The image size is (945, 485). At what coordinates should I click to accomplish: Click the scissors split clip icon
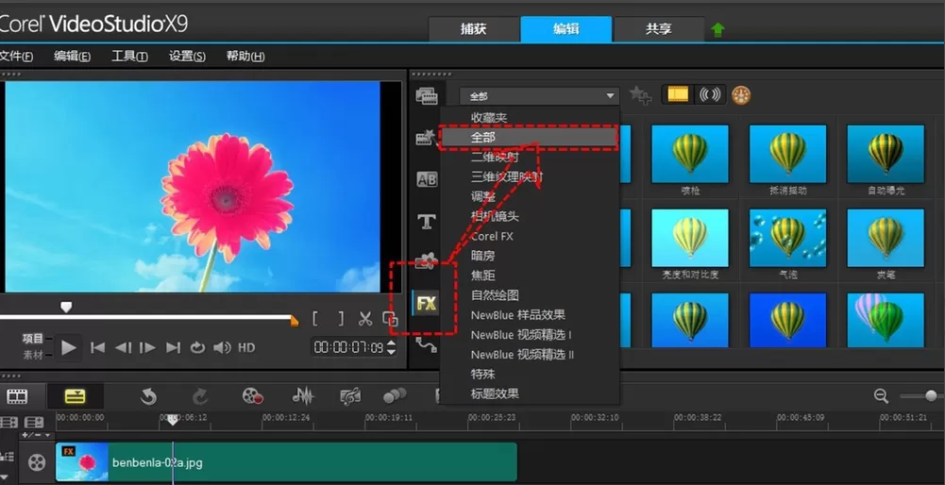(x=365, y=319)
